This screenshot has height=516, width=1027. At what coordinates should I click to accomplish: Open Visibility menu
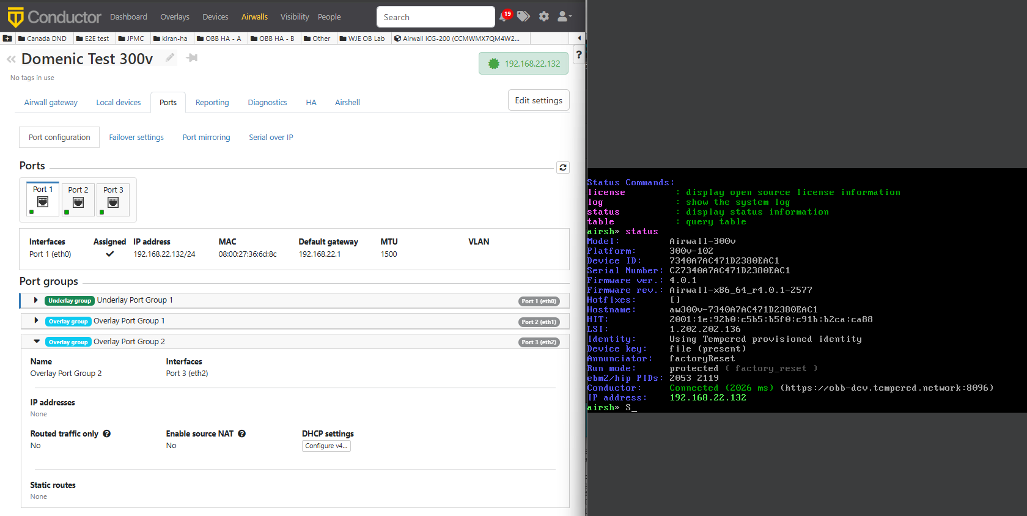pos(295,17)
